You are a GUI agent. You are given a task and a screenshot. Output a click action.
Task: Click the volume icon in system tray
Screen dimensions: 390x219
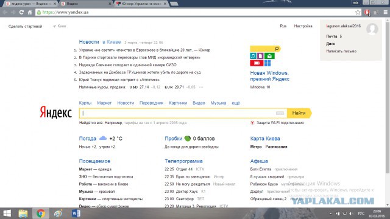pos(351,214)
